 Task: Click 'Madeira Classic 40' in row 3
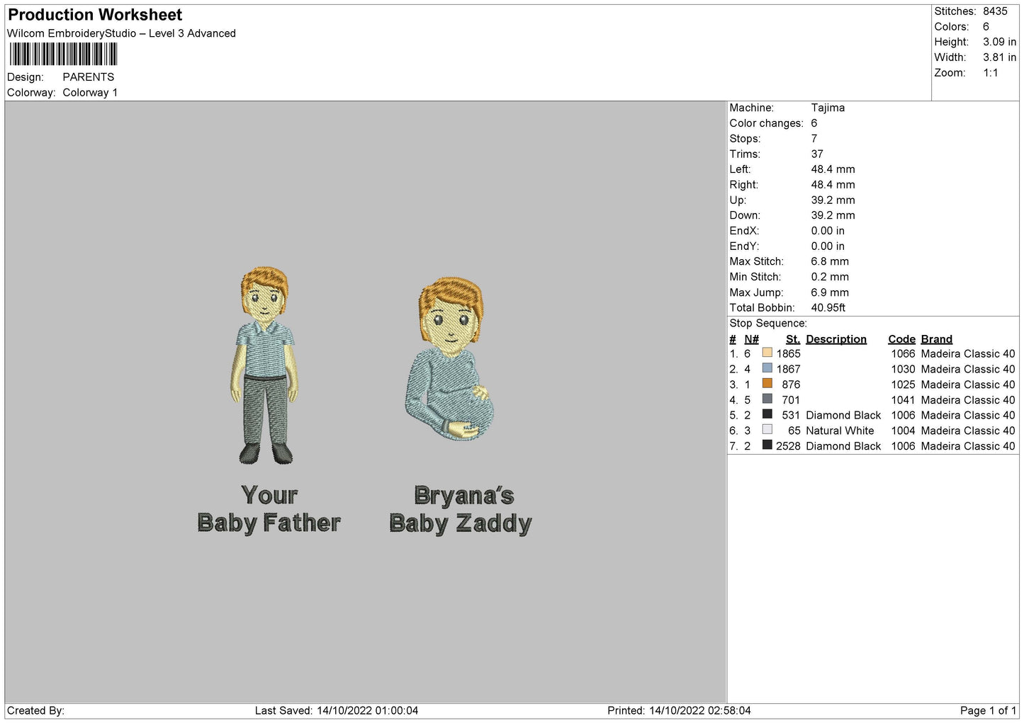968,385
